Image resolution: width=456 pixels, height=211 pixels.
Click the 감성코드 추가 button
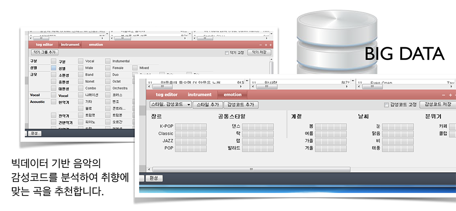[x=241, y=105]
